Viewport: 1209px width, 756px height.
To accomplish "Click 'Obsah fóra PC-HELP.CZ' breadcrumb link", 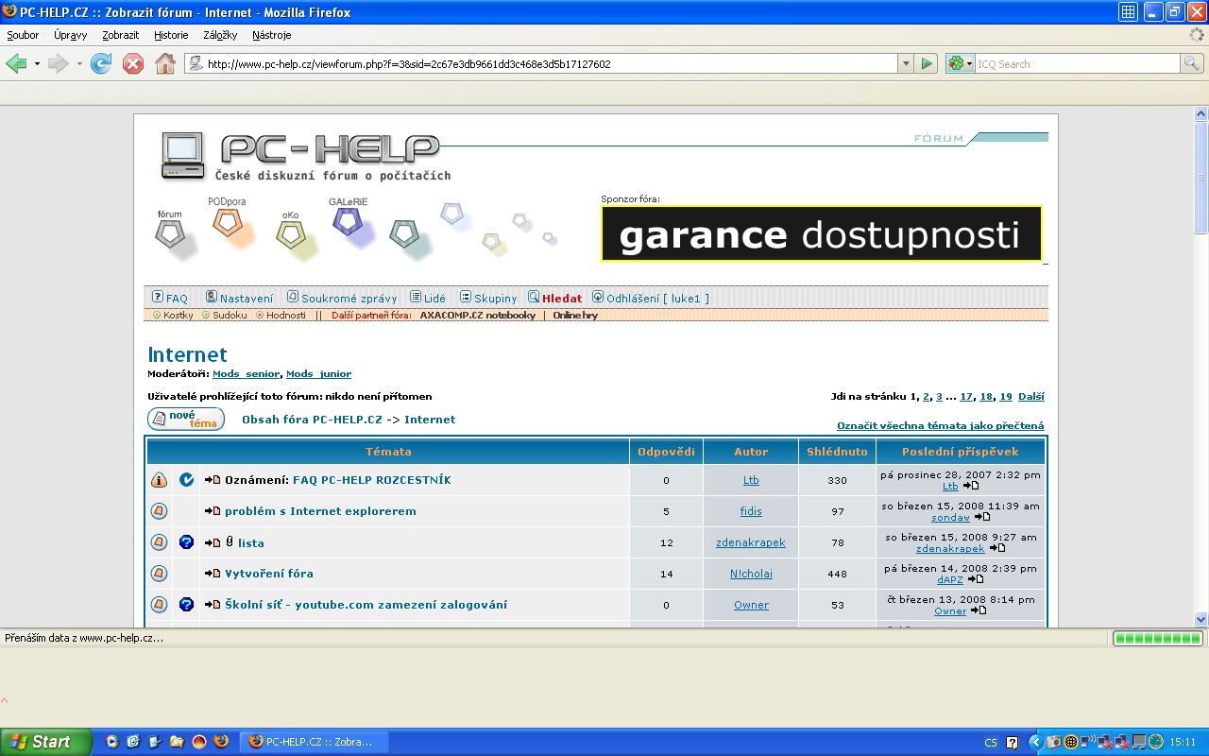I will point(312,420).
